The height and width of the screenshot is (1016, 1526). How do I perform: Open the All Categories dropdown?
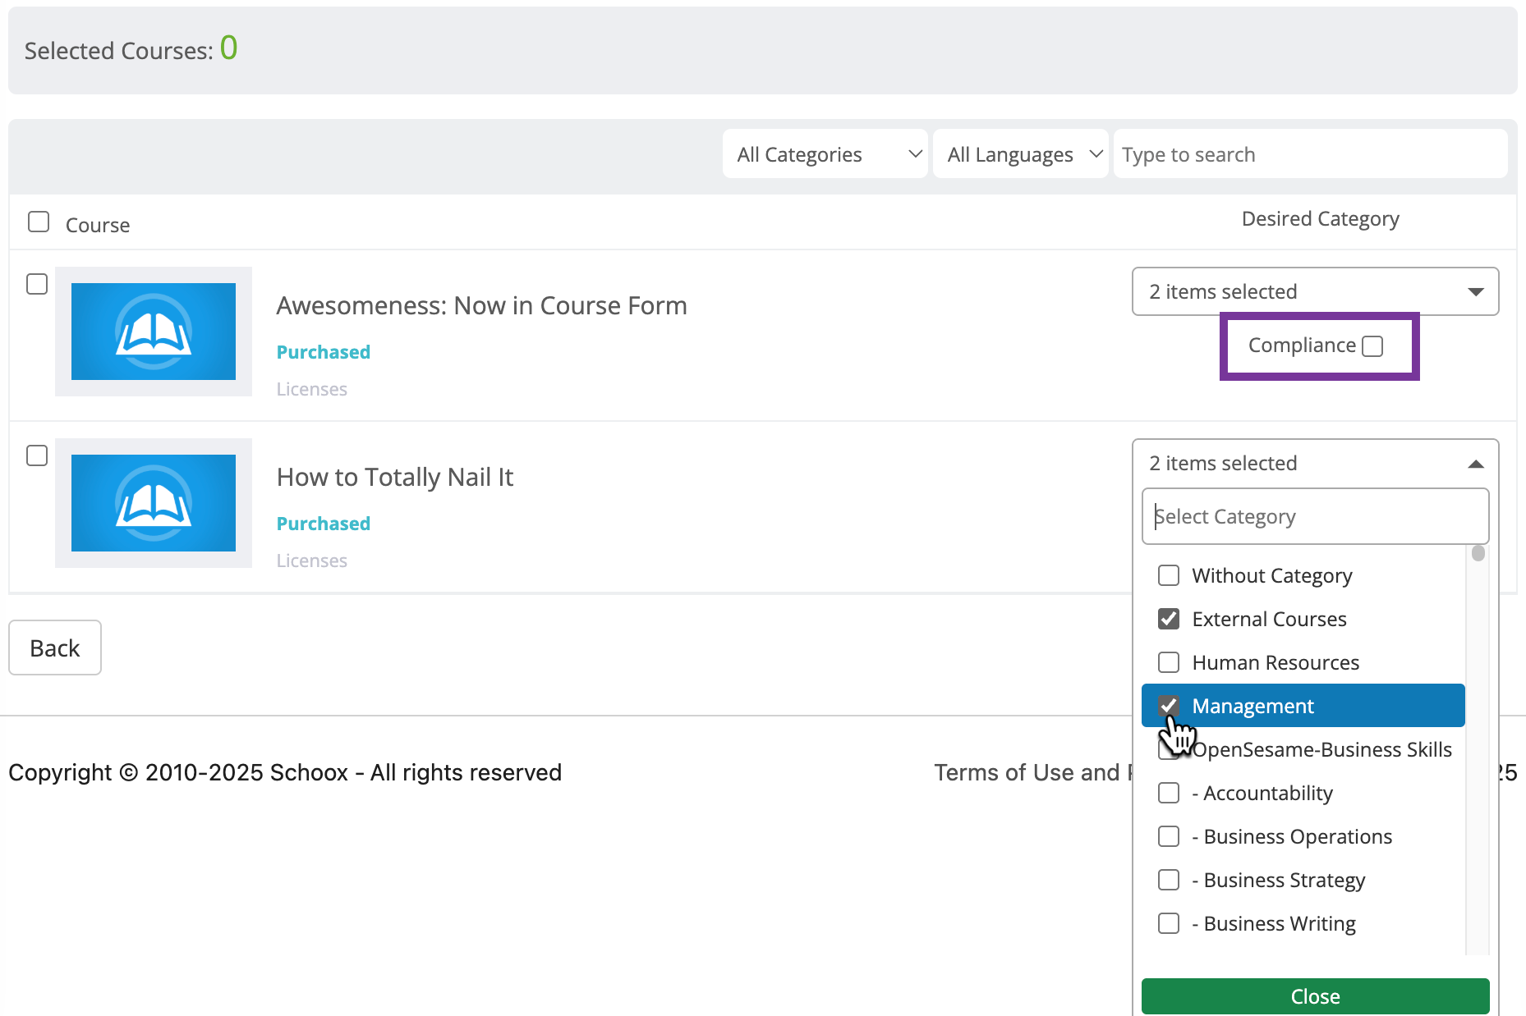tap(825, 153)
